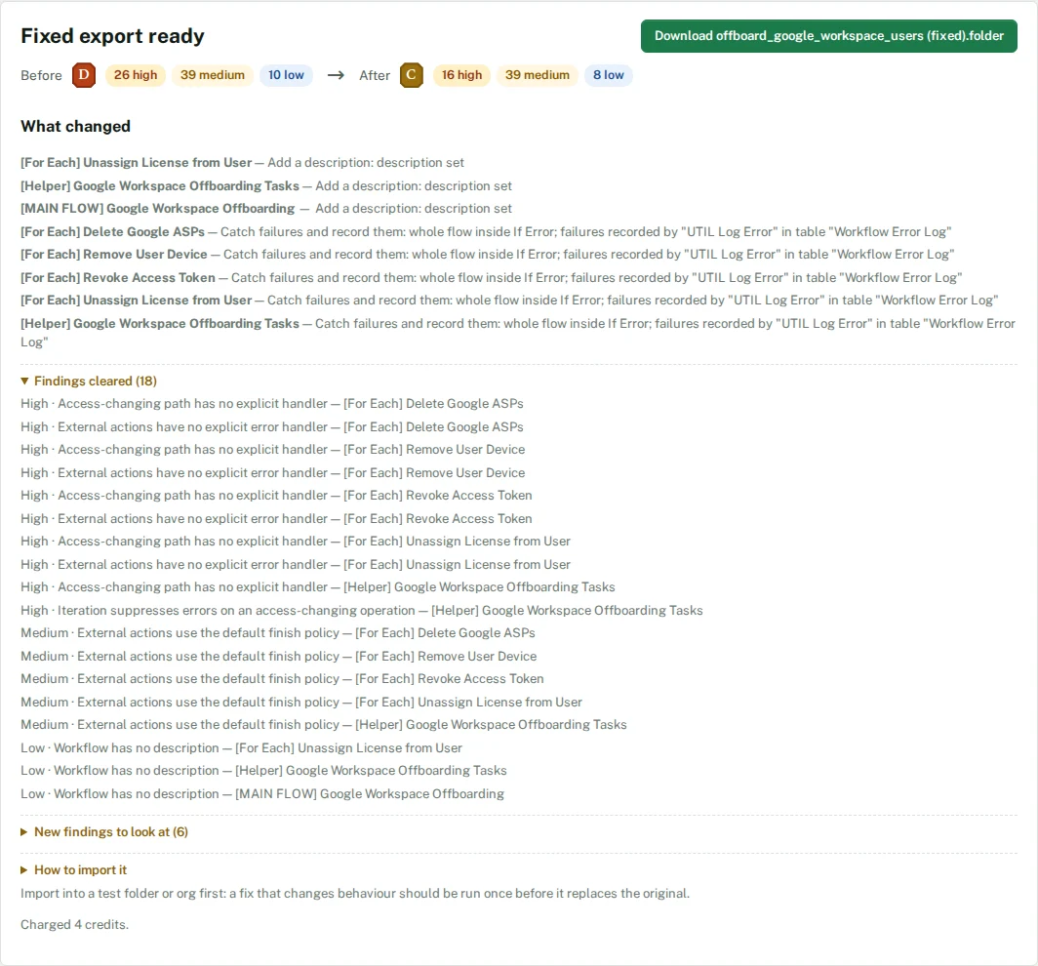Select the 'Fixed export ready' heading
Screen dimensions: 1038x966
[112, 36]
